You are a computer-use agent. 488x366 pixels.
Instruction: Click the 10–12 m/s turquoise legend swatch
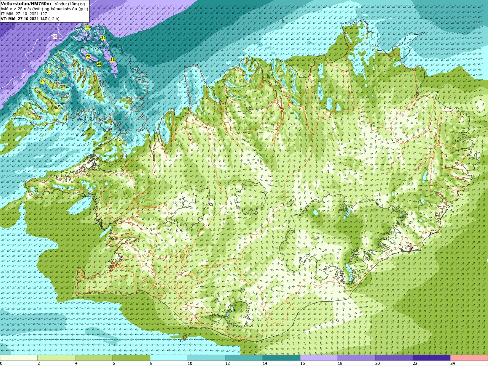(x=206, y=358)
